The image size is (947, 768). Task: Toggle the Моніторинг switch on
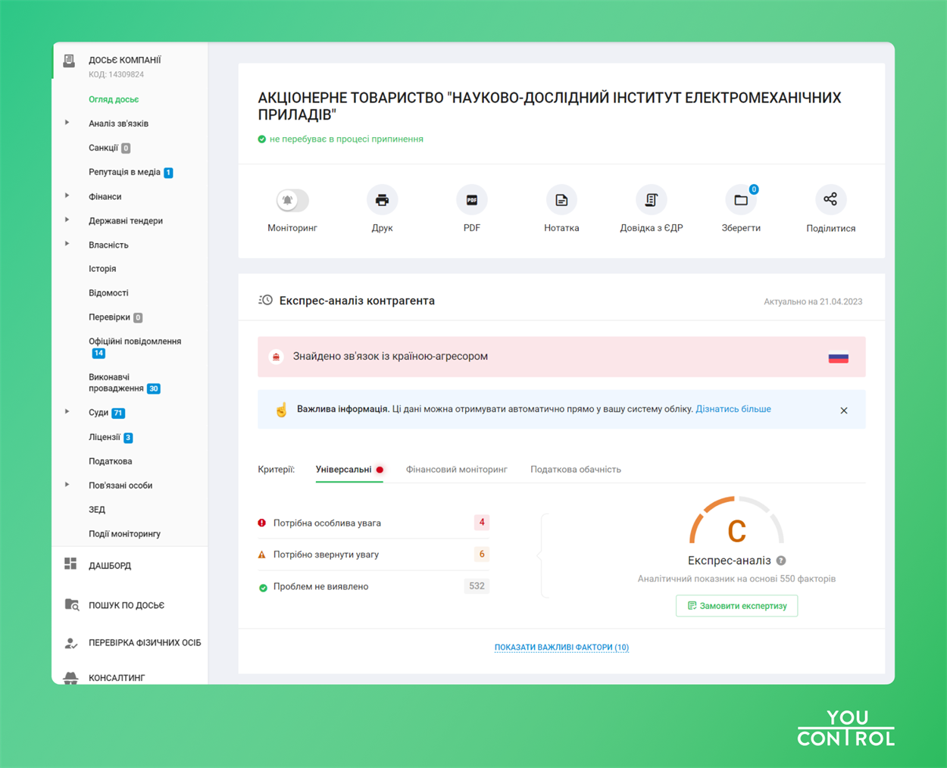coord(292,201)
